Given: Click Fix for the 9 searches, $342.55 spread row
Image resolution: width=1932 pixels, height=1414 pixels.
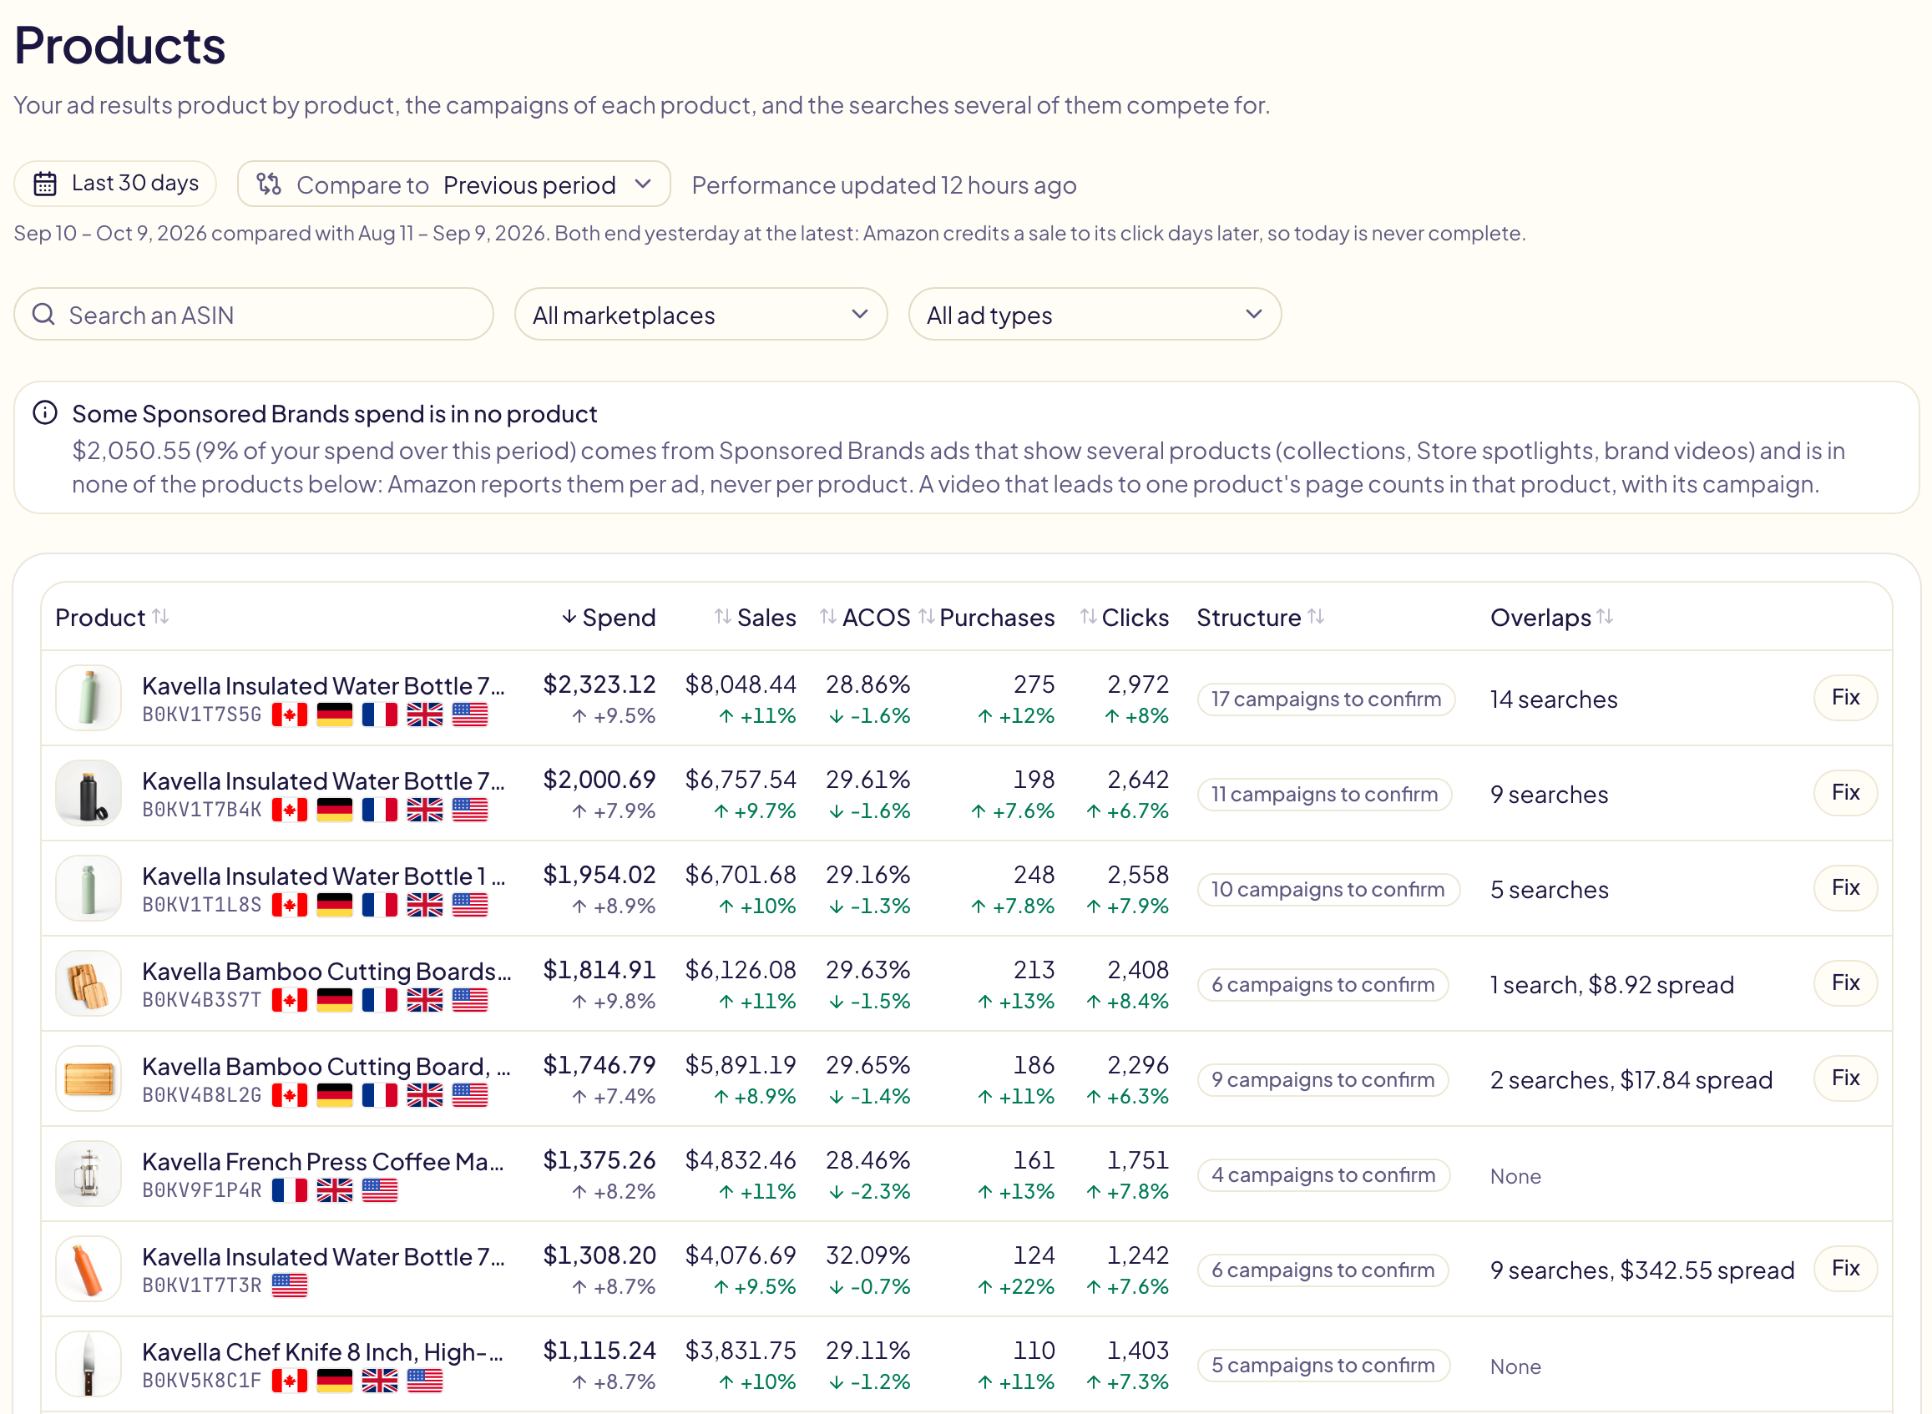Looking at the screenshot, I should coord(1845,1269).
